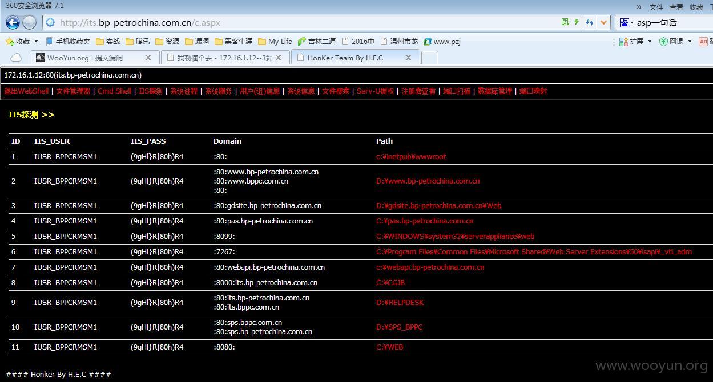Open the 文件管理器 link
The height and width of the screenshot is (382, 713).
73,91
